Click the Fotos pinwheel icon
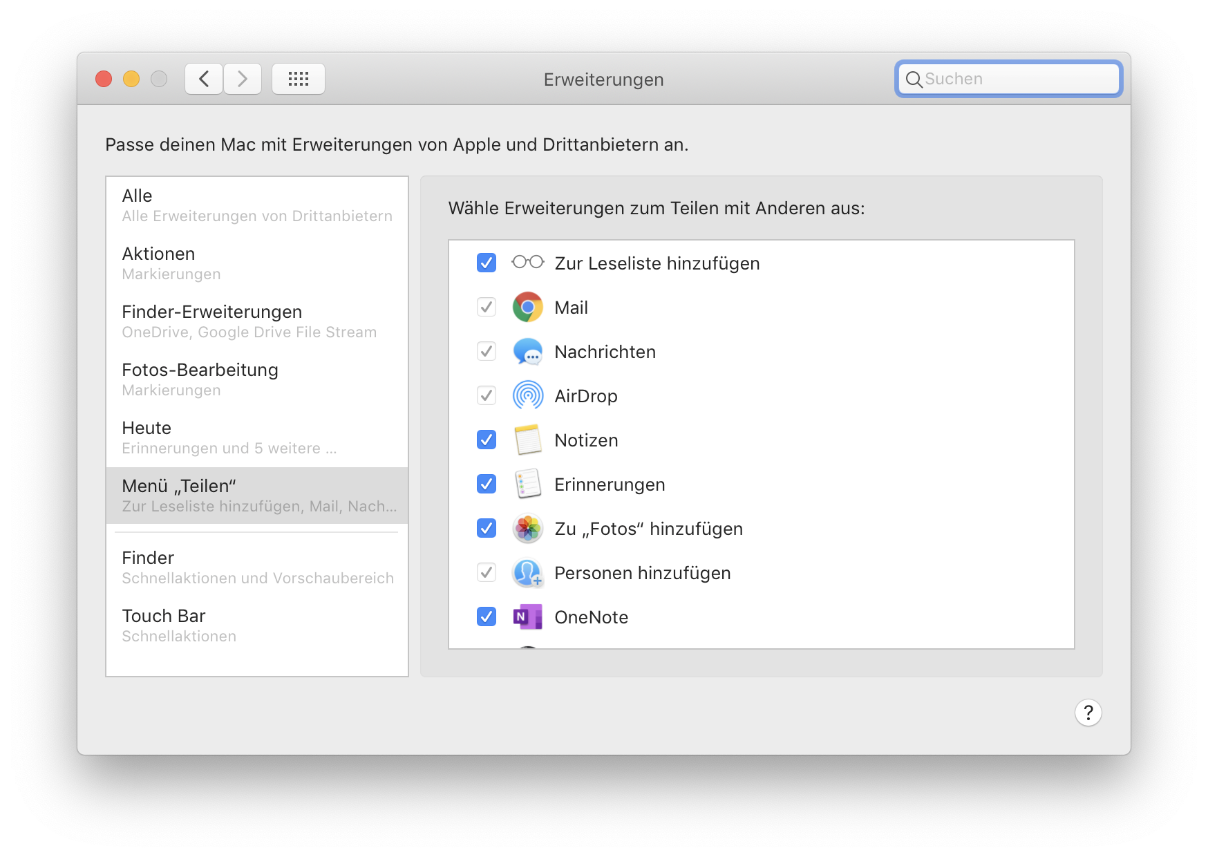 pos(527,529)
